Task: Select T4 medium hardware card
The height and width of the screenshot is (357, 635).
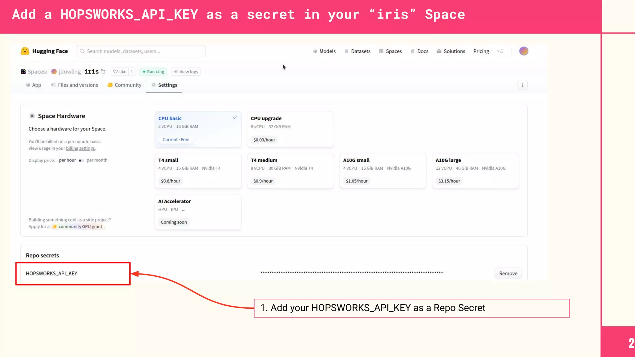Action: click(290, 170)
